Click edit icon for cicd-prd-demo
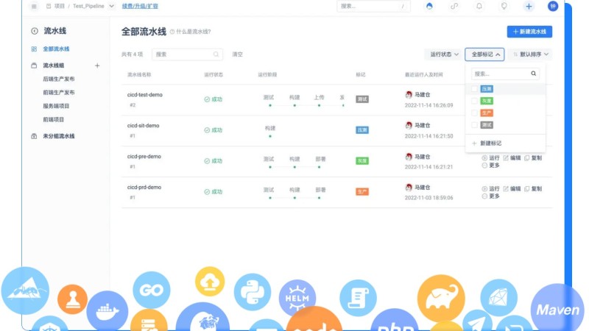Screen dimensions: 589x331 506,189
